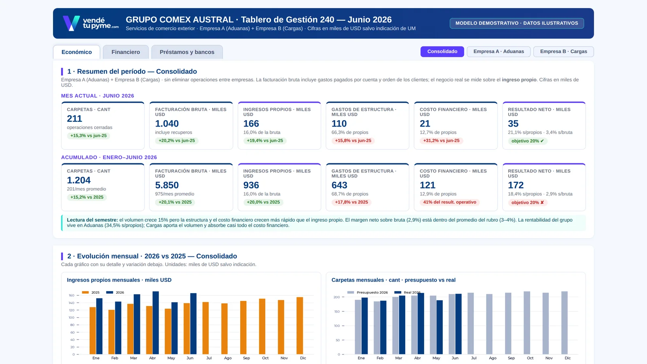The height and width of the screenshot is (364, 647).
Task: Click the '+15,8% vs jun-25' badge
Action: (353, 141)
